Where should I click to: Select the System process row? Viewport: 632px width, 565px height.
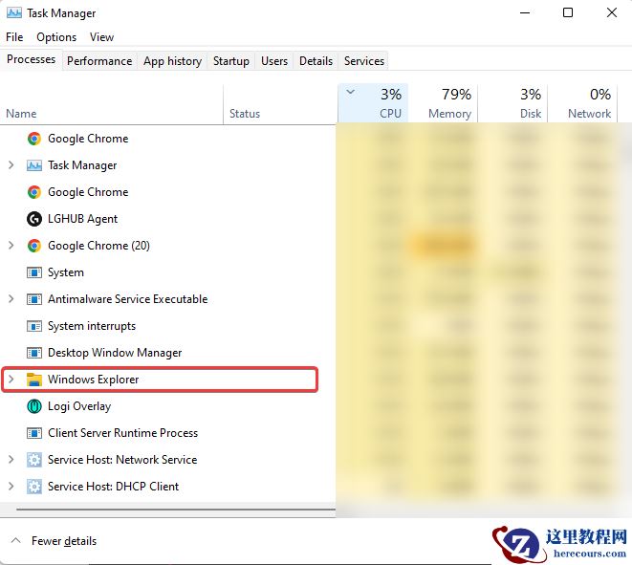(x=167, y=272)
